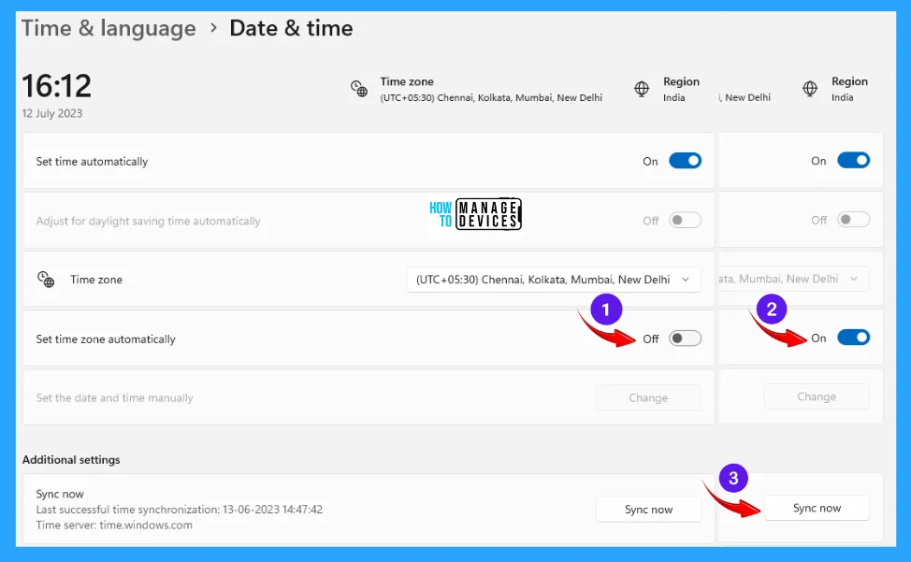Click the 16:12 clock display

pos(56,86)
